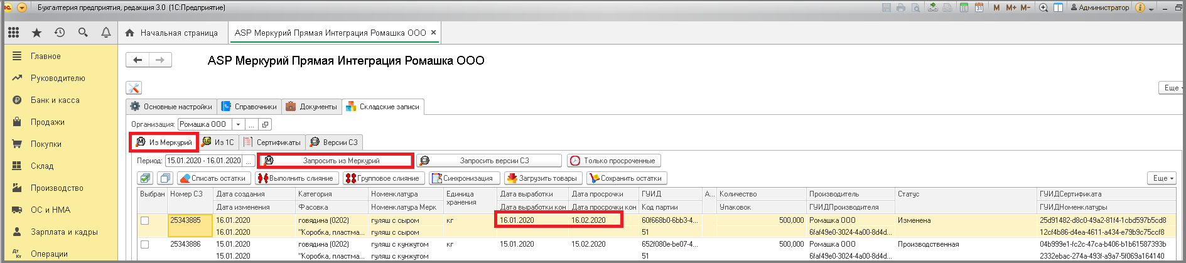Click Групповое слияние button
This screenshot has height=263, width=1186.
[x=384, y=178]
